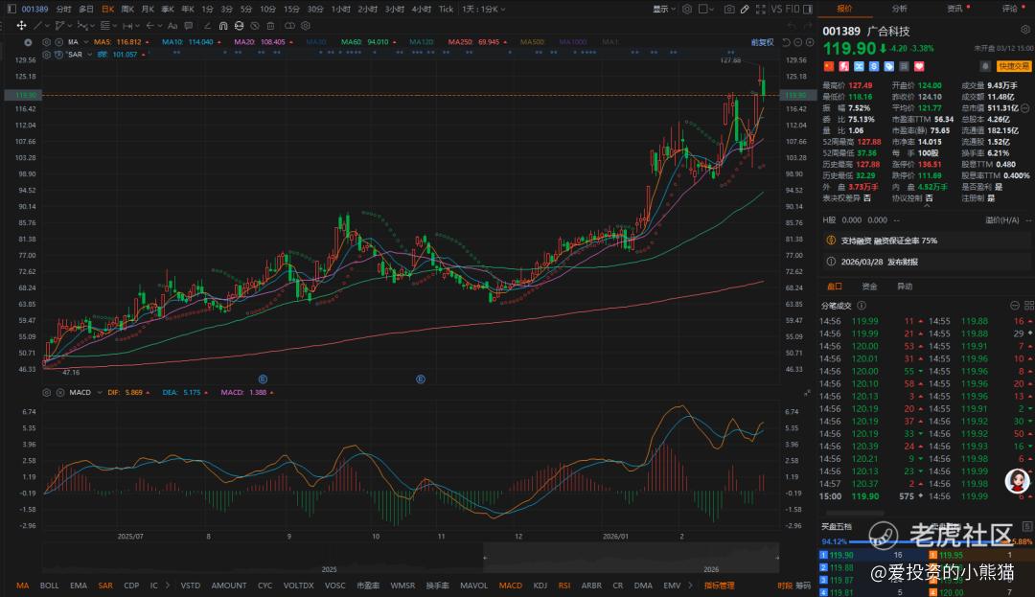Toggle the left sidebar panel icon
The height and width of the screenshot is (597, 1035).
pos(11,10)
